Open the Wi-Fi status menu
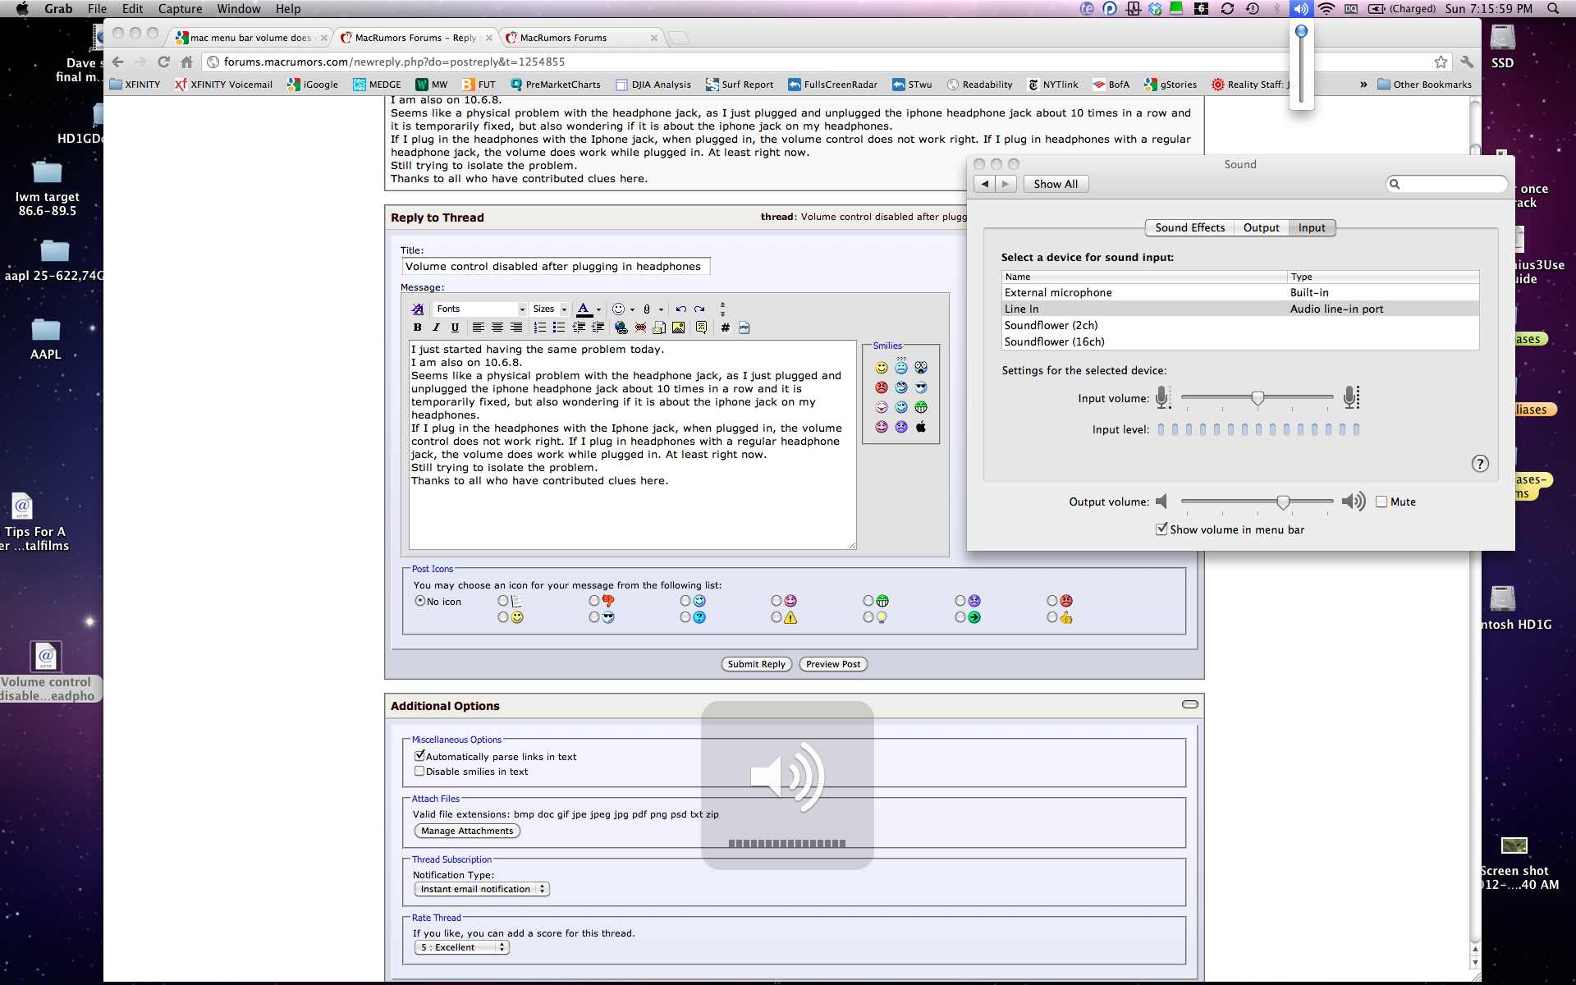1576x985 pixels. point(1326,8)
